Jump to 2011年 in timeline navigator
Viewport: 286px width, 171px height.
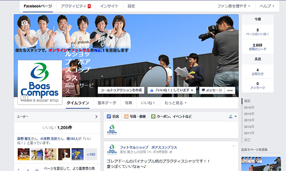tap(249, 133)
